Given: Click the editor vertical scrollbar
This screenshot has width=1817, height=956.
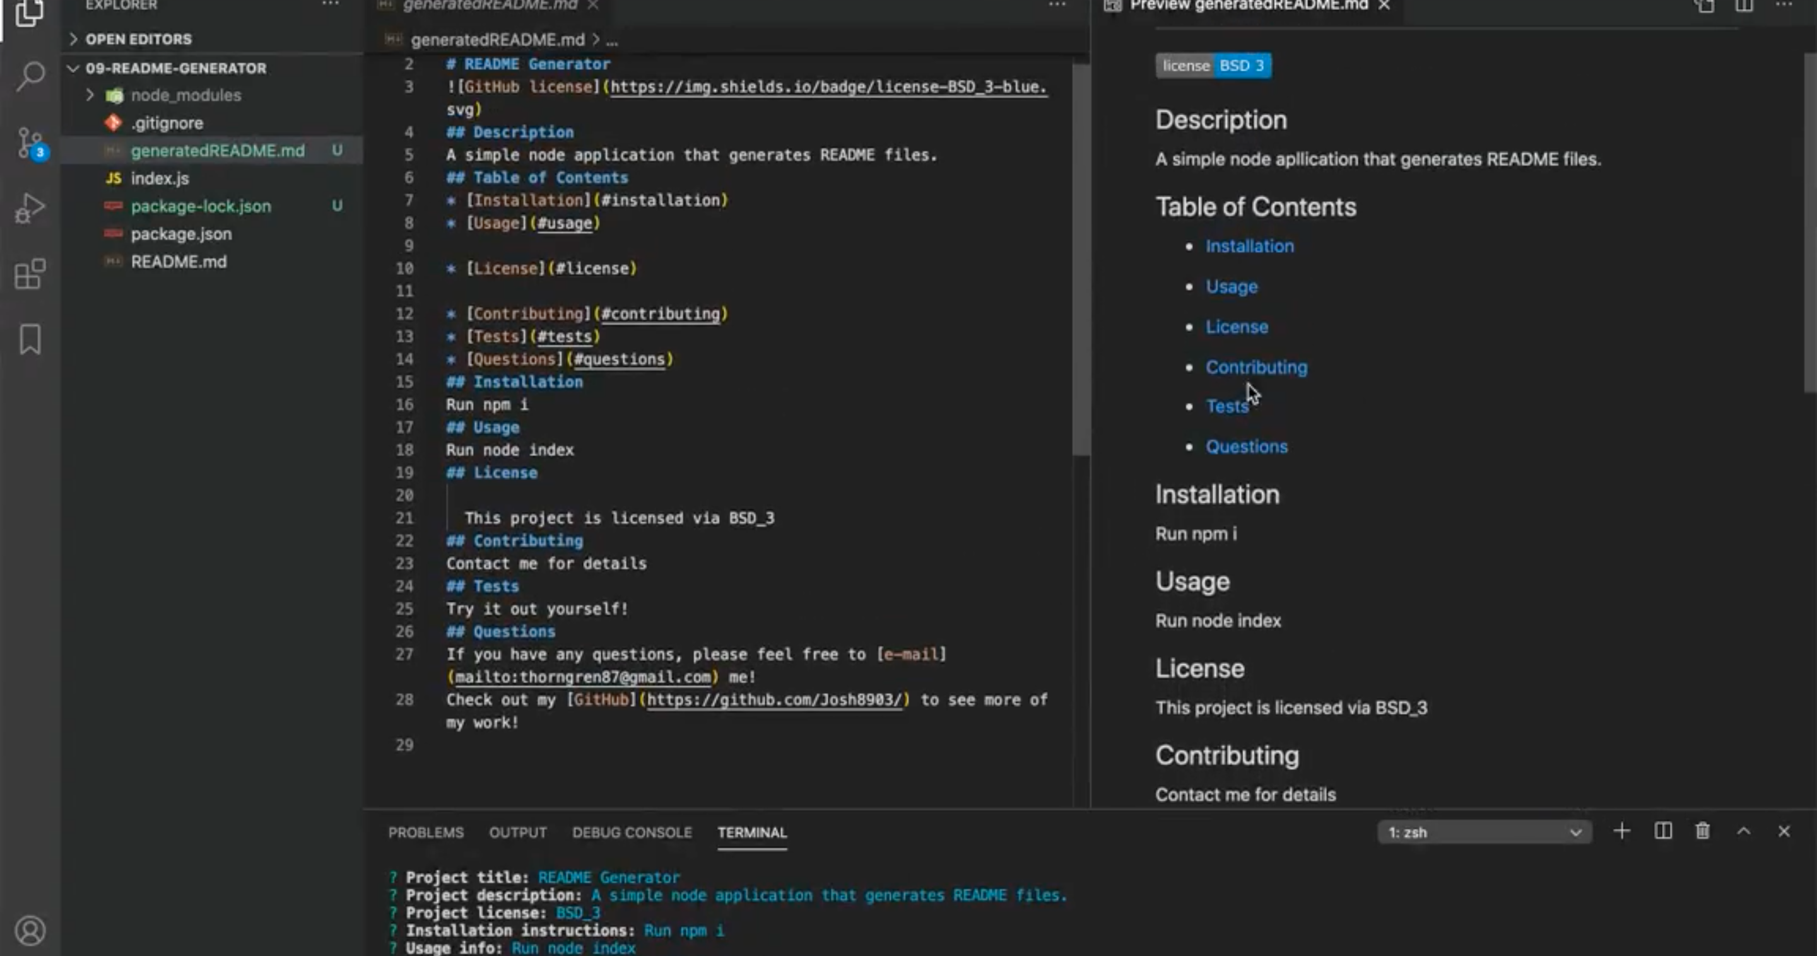Looking at the screenshot, I should pos(1081,259).
